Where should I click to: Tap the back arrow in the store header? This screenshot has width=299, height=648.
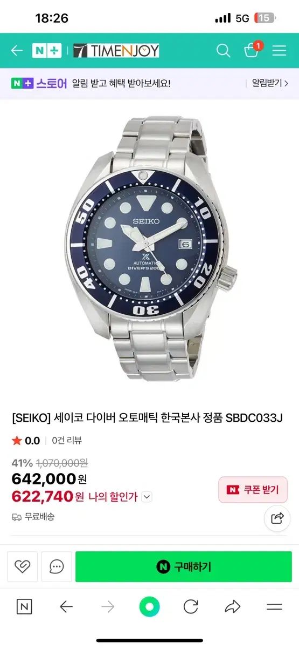tap(17, 51)
